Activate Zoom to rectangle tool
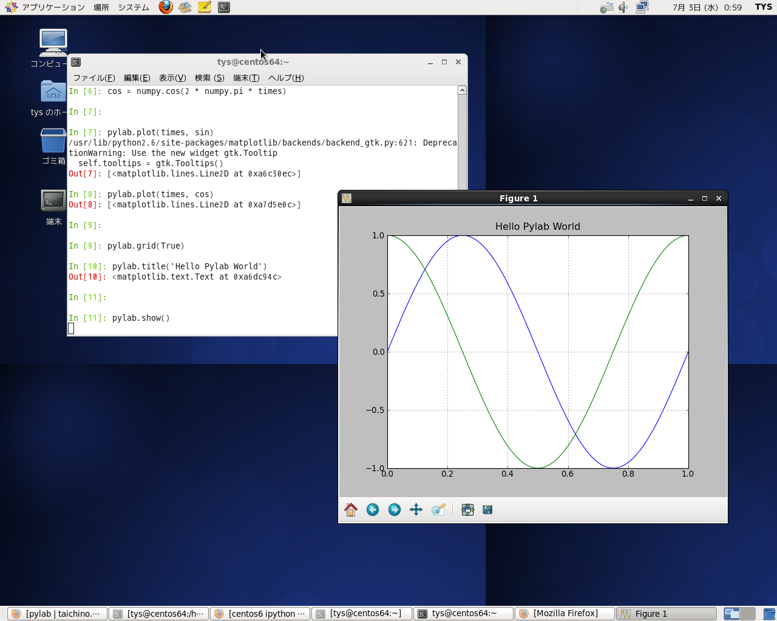The width and height of the screenshot is (777, 621). pos(438,510)
